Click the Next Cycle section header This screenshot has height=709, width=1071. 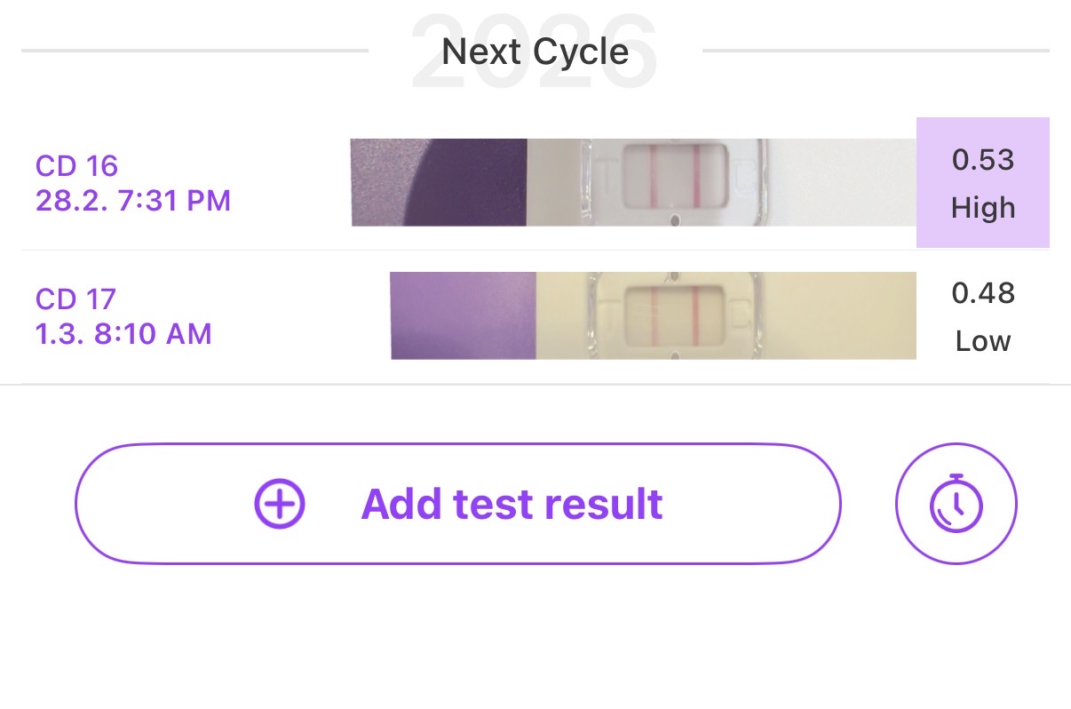(x=535, y=52)
